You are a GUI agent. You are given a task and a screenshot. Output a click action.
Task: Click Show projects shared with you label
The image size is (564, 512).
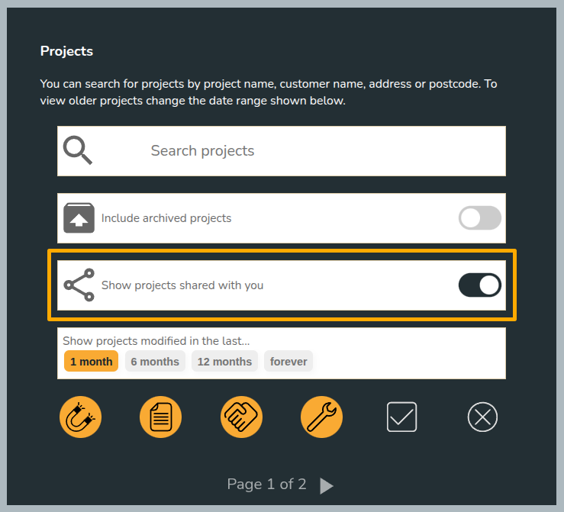[x=182, y=285]
